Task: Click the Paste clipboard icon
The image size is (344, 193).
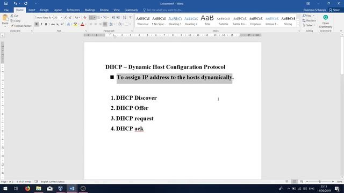Action: point(5,18)
